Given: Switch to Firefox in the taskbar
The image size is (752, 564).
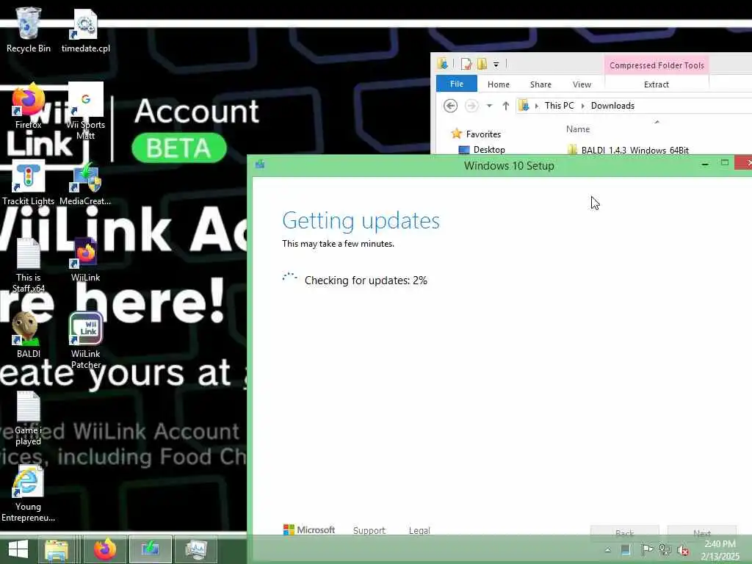Looking at the screenshot, I should point(105,549).
